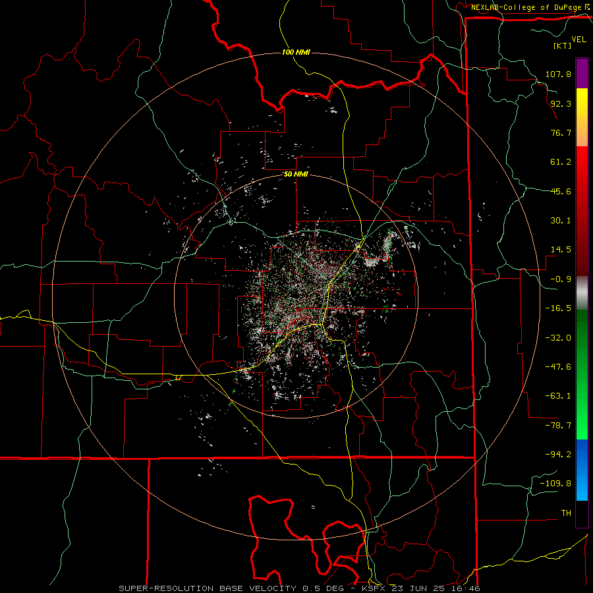Screen dimensions: 593x593
Task: Click the 50 NMI range ring label
Action: click(x=296, y=175)
